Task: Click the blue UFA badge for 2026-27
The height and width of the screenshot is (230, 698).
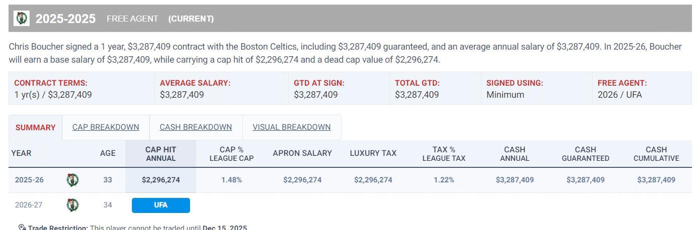Action: click(161, 205)
